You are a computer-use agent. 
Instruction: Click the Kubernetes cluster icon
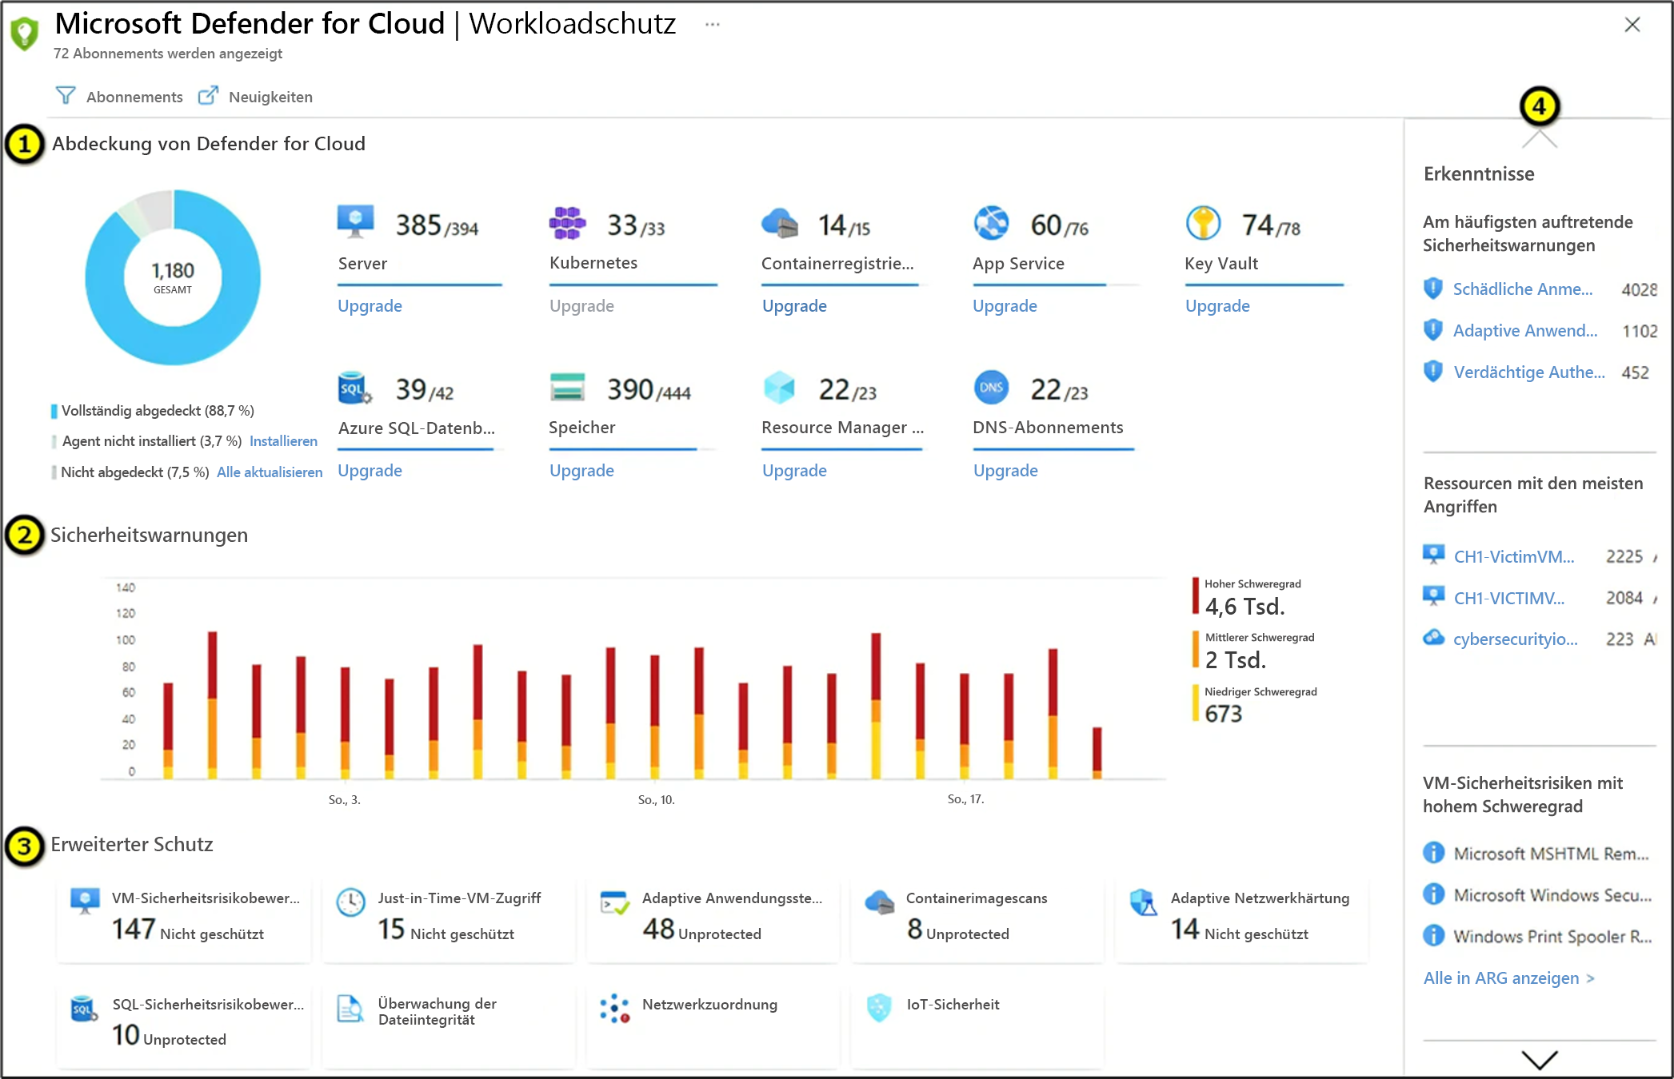click(567, 223)
